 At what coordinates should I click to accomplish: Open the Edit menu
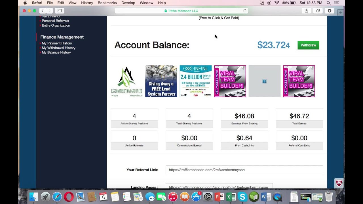click(x=61, y=3)
